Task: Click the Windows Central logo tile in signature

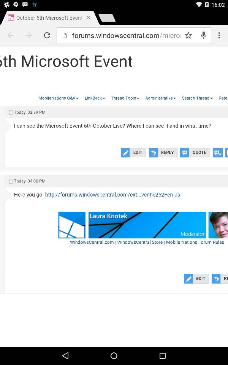Action: click(x=72, y=225)
